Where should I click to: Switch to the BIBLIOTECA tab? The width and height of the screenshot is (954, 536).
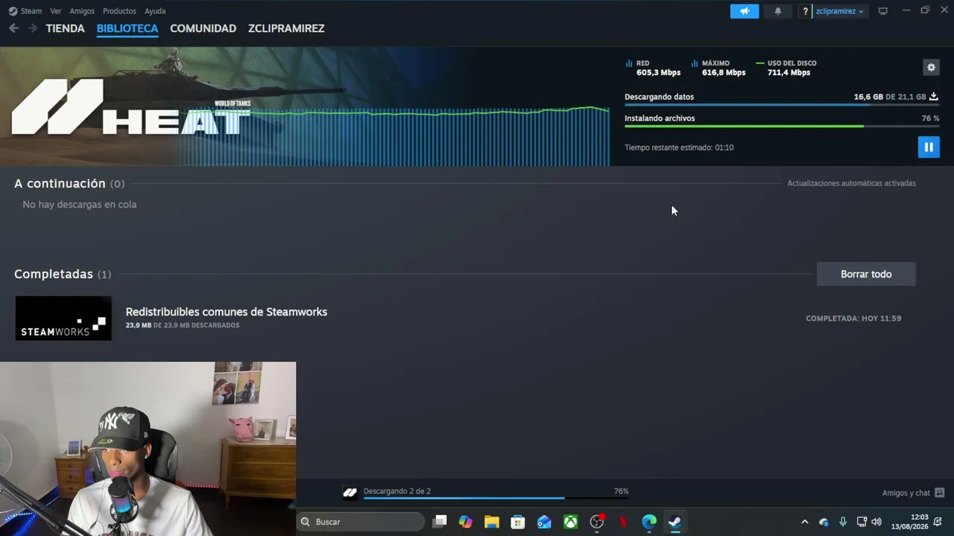pyautogui.click(x=127, y=28)
